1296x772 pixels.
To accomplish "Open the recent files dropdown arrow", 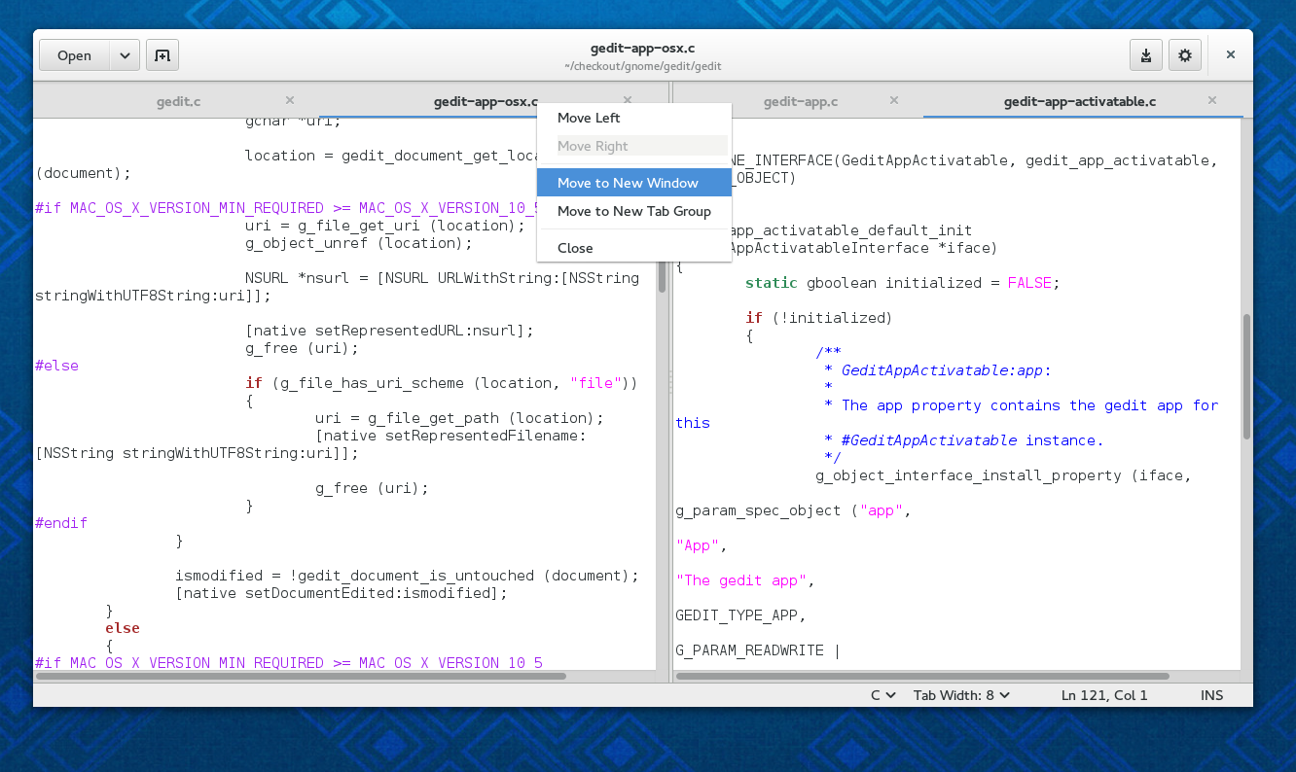I will tap(125, 55).
